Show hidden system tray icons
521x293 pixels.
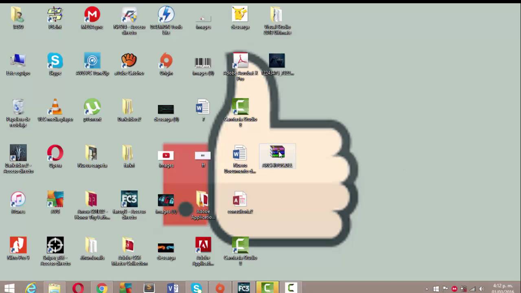coord(427,289)
